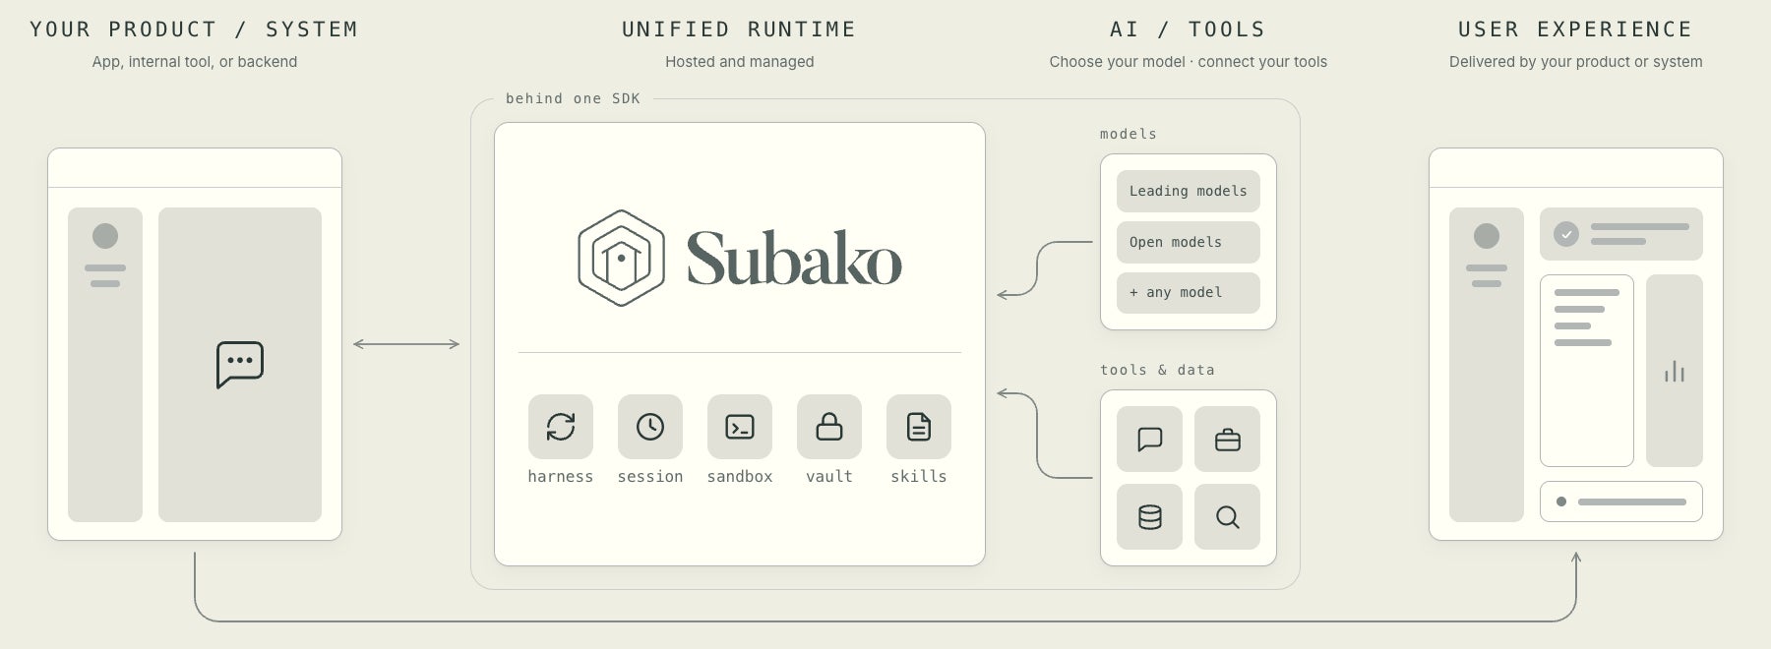Click the sandbox label
The height and width of the screenshot is (649, 1771).
click(740, 476)
